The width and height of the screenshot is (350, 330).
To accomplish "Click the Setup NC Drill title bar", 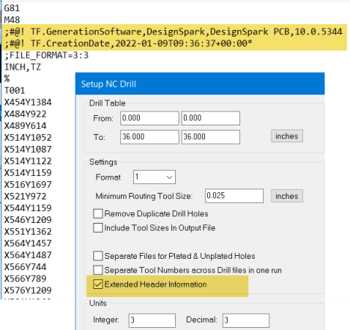I will [x=200, y=84].
